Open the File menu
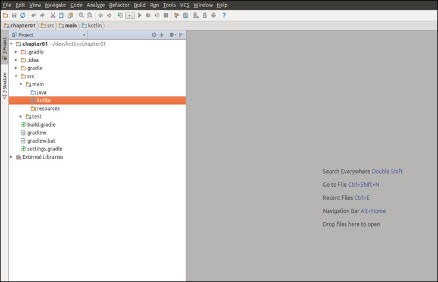The height and width of the screenshot is (282, 438). coord(7,5)
